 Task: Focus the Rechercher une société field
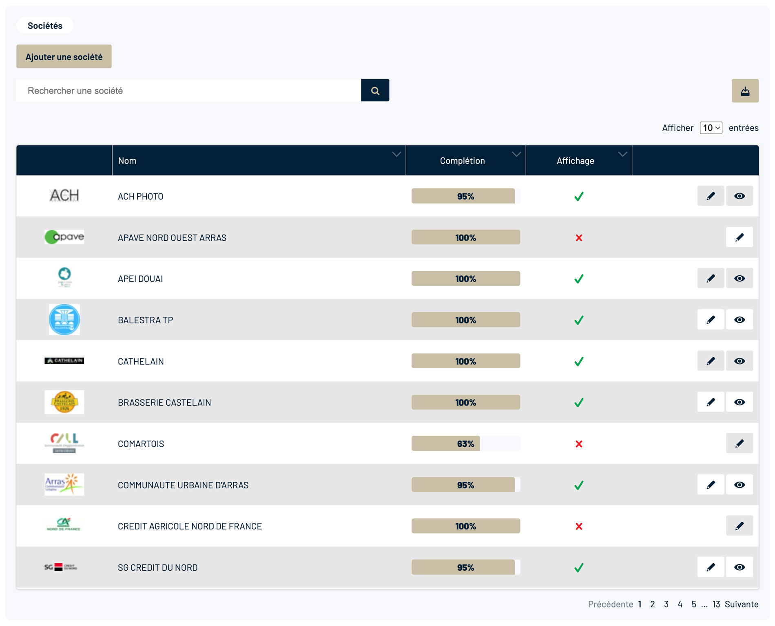188,90
